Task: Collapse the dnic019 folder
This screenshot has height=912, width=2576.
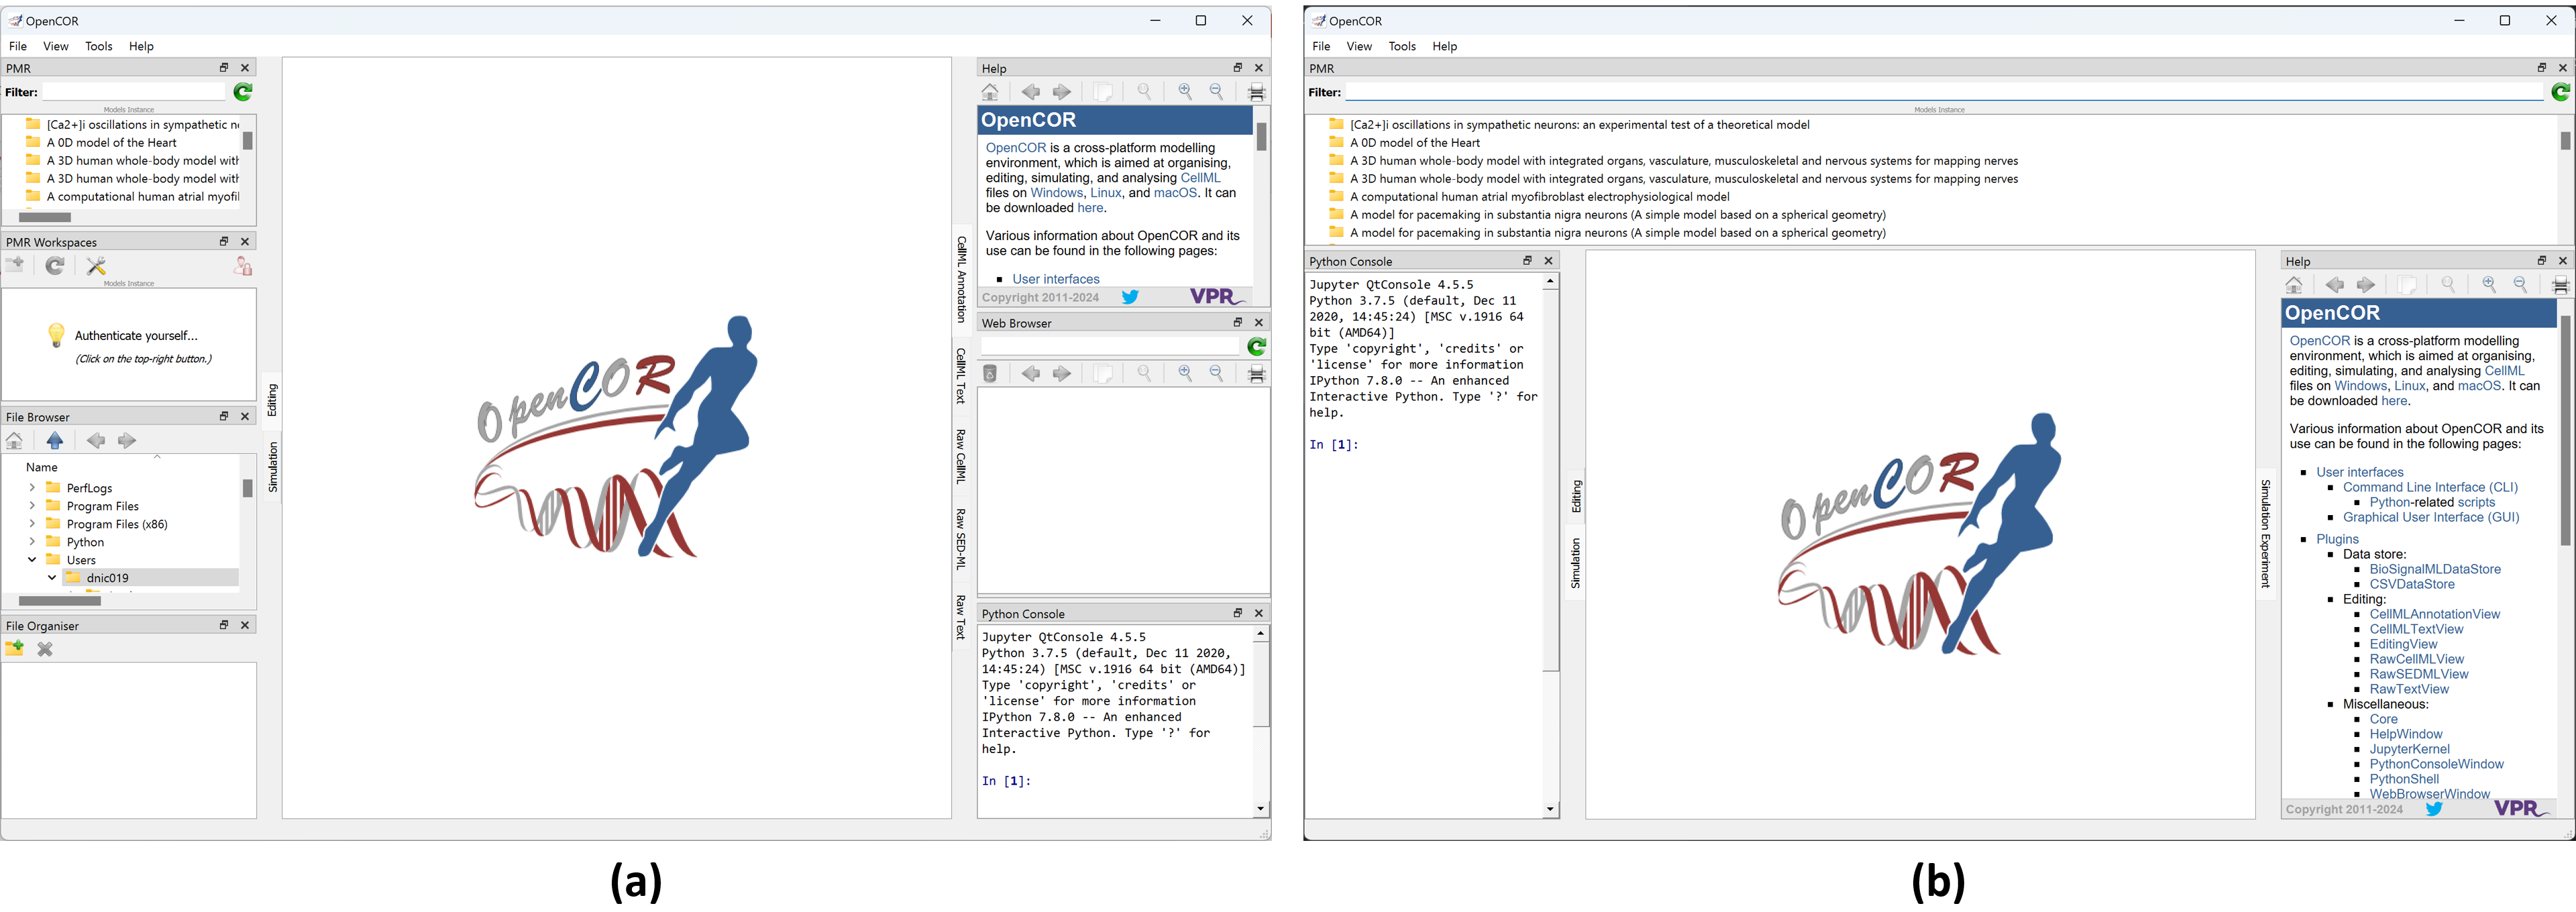Action: pos(52,578)
